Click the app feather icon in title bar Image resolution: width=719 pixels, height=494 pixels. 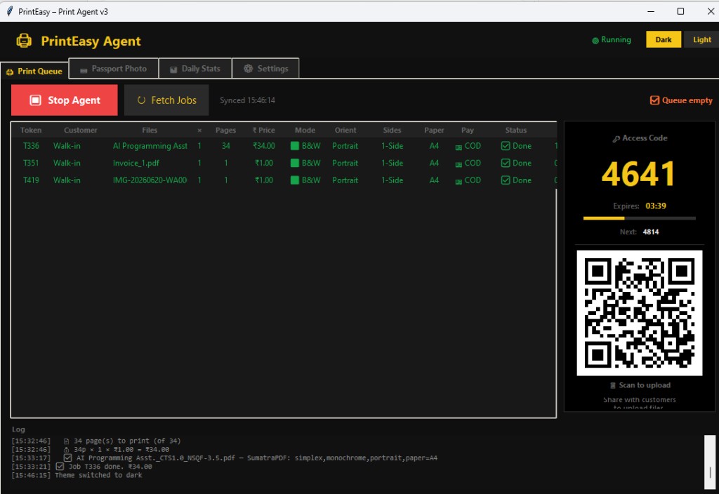tap(9, 11)
